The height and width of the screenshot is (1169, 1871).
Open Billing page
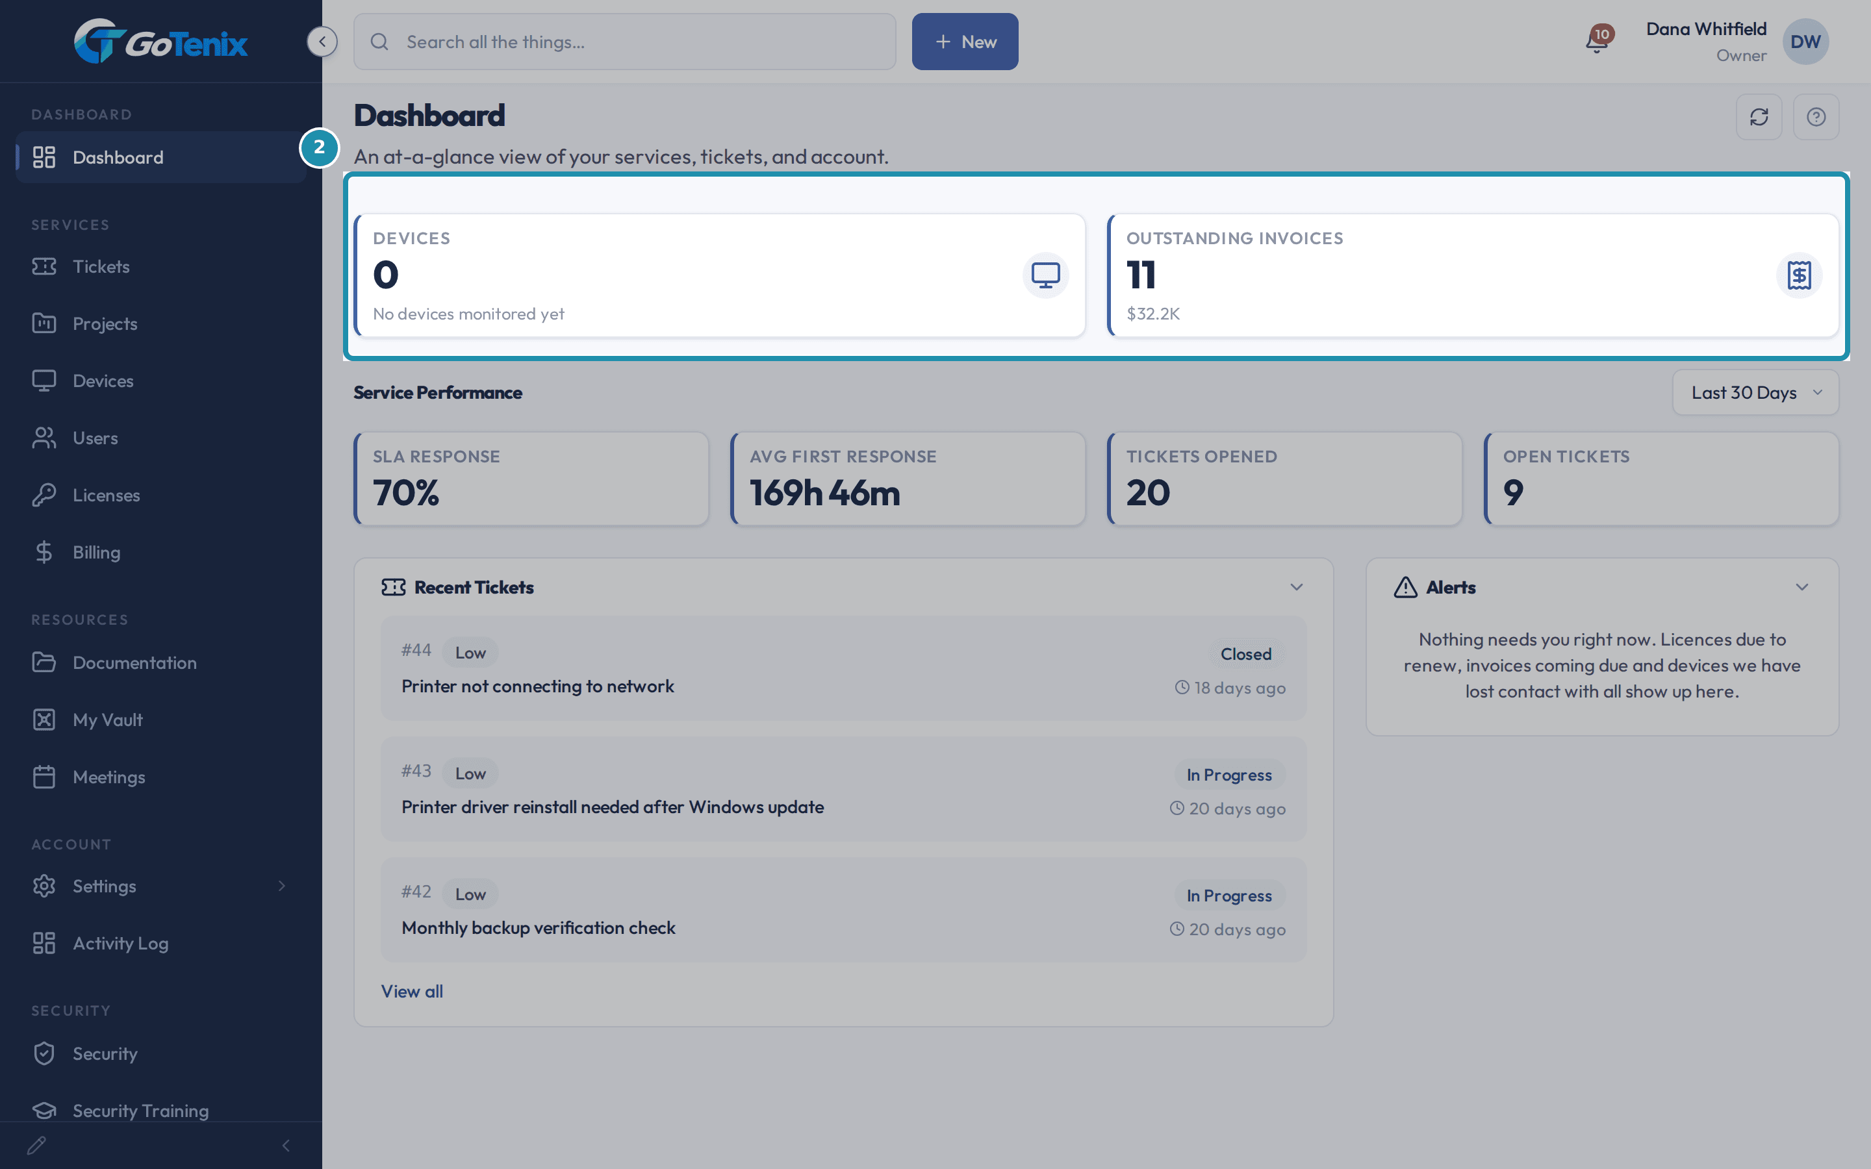(x=161, y=553)
